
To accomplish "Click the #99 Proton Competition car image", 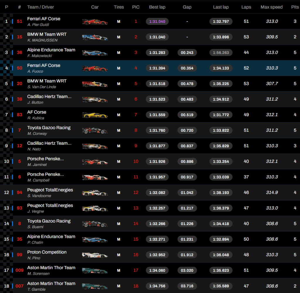I will coord(95,255).
